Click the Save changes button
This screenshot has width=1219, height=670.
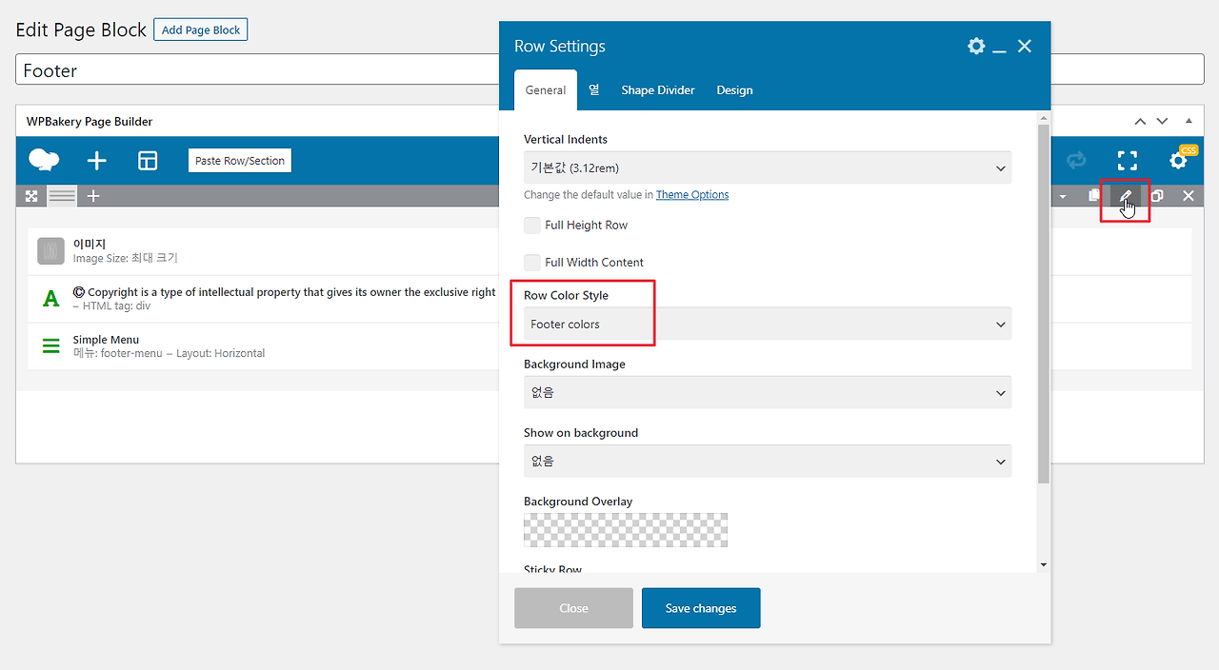coord(701,608)
